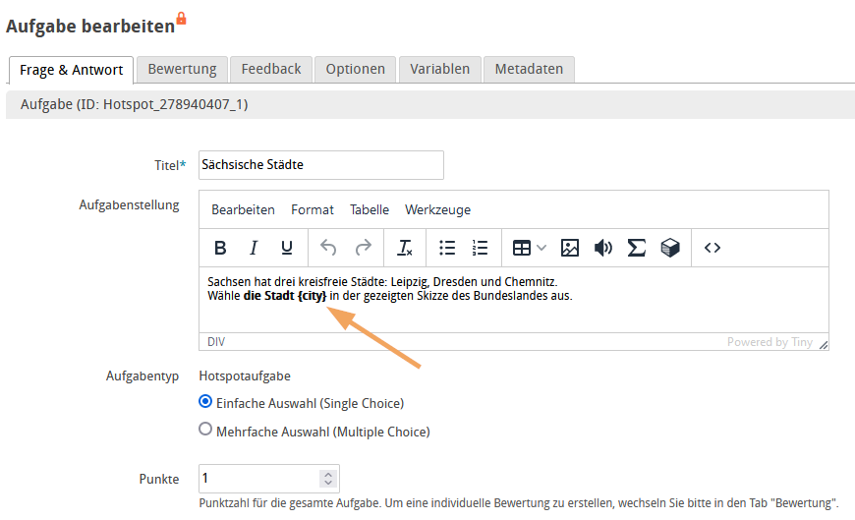Open the Werkzeuge menu in the editor
Viewport: 855px width, 520px height.
(438, 209)
